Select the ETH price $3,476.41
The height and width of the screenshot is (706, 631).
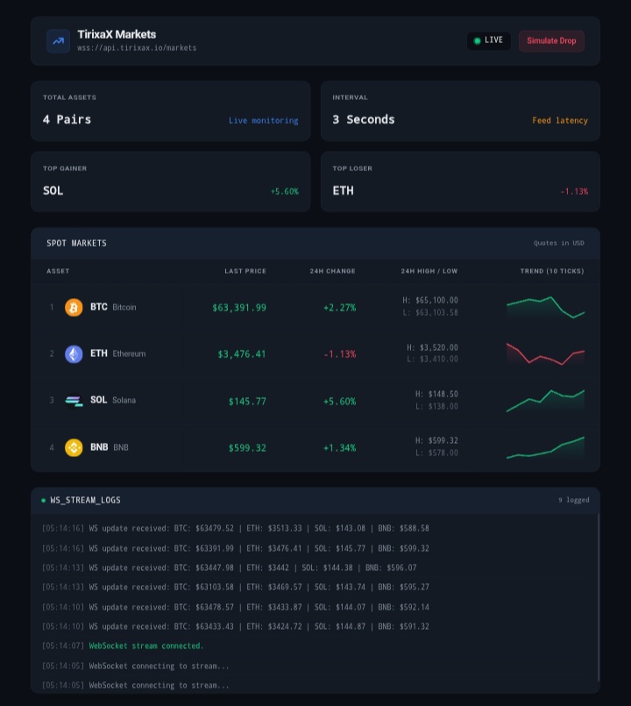[242, 354]
